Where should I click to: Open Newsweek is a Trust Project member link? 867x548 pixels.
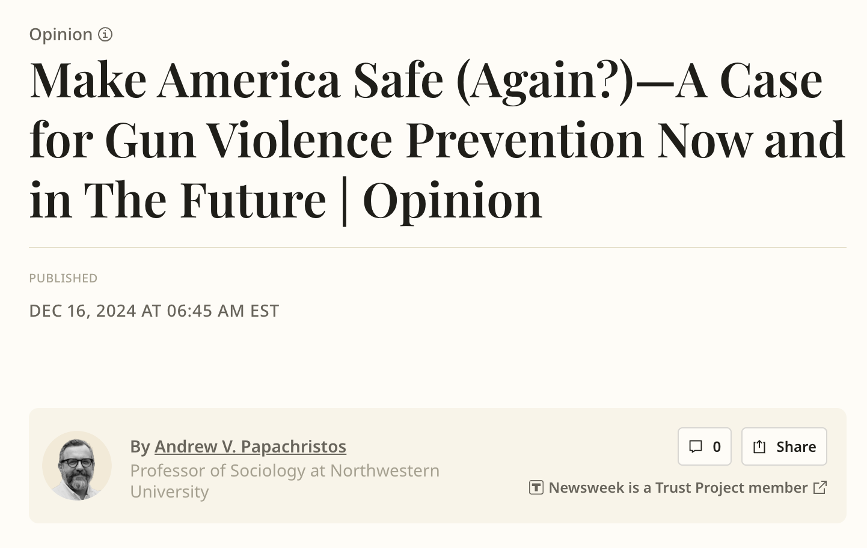(x=678, y=487)
